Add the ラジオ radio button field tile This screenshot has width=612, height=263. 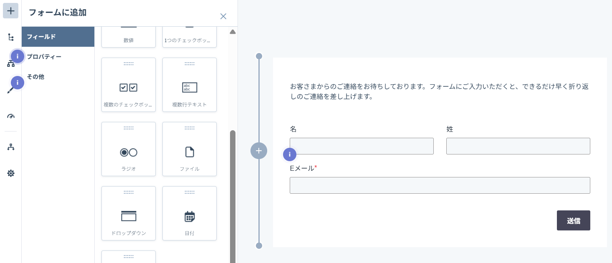[x=129, y=149]
